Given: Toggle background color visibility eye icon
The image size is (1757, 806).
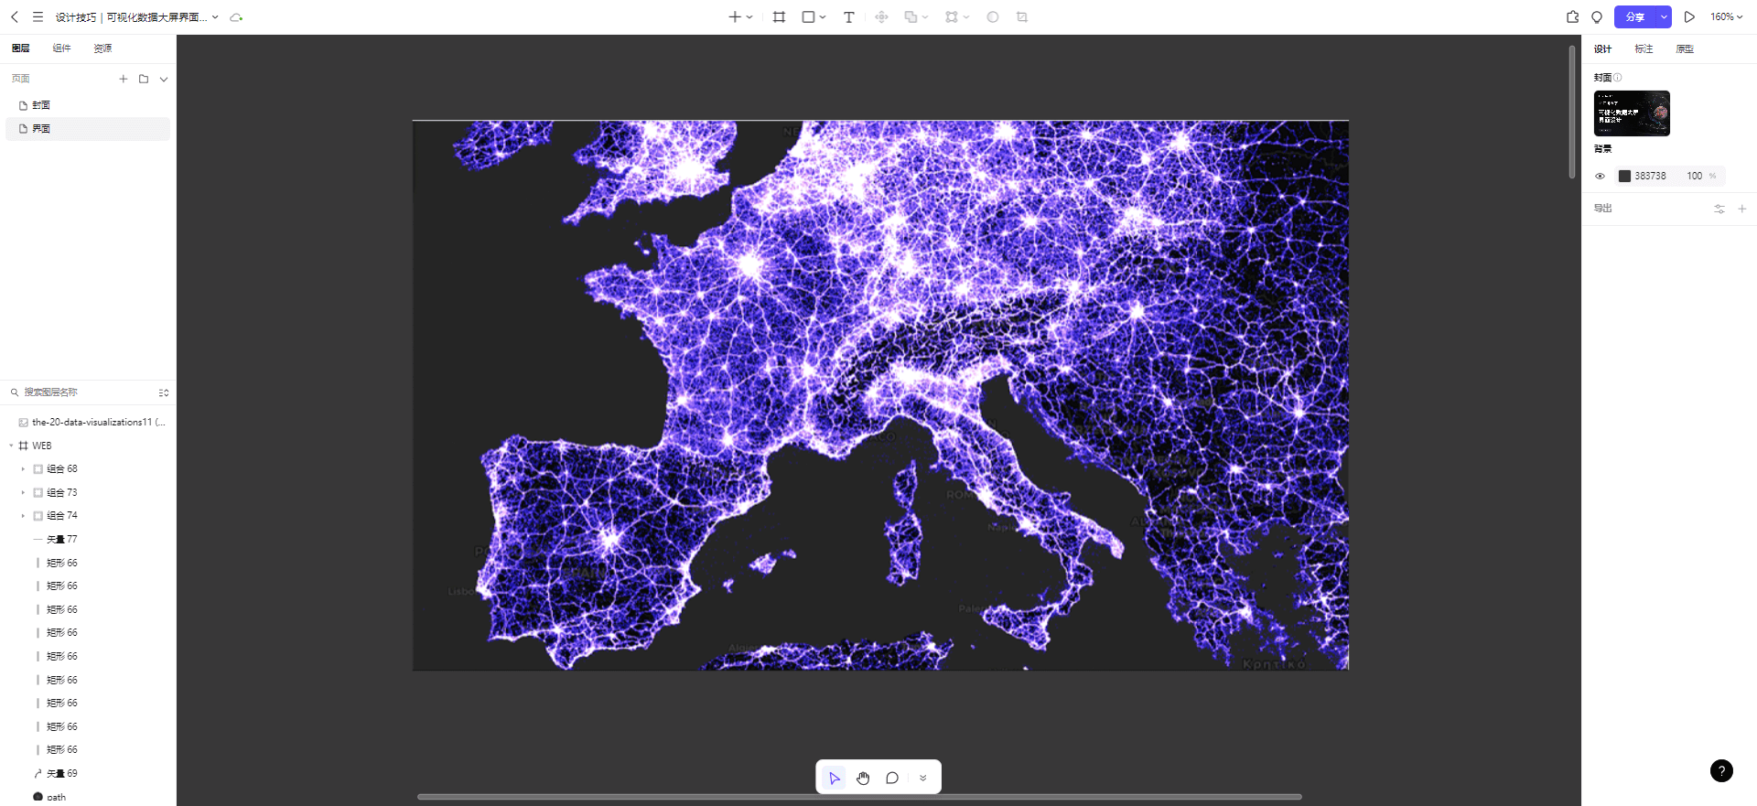Looking at the screenshot, I should pyautogui.click(x=1600, y=176).
